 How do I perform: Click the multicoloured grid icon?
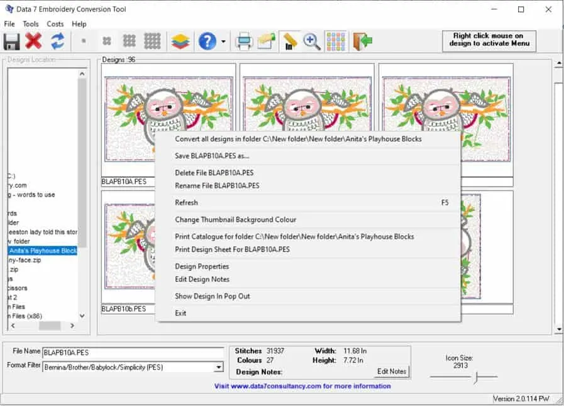pyautogui.click(x=336, y=41)
